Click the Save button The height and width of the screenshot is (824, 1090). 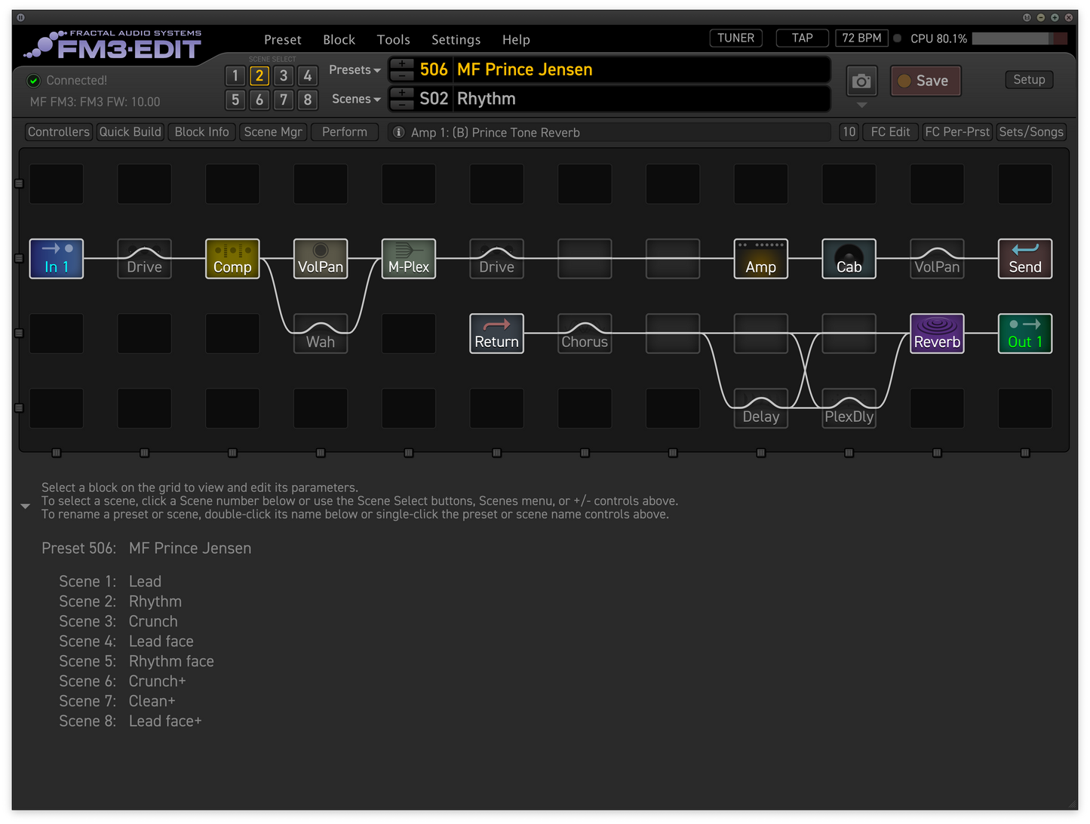click(926, 81)
